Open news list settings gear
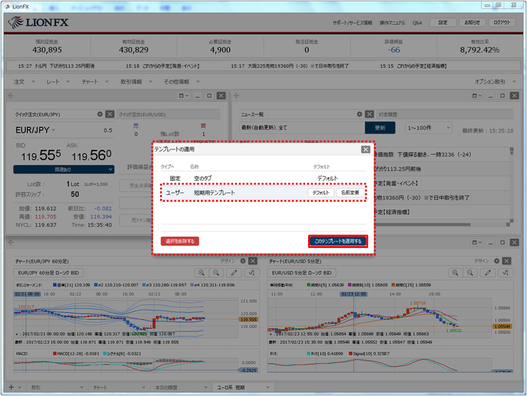This screenshot has height=396, width=527. [x=359, y=114]
